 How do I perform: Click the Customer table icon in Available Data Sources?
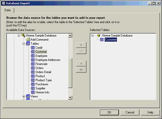click(33, 52)
